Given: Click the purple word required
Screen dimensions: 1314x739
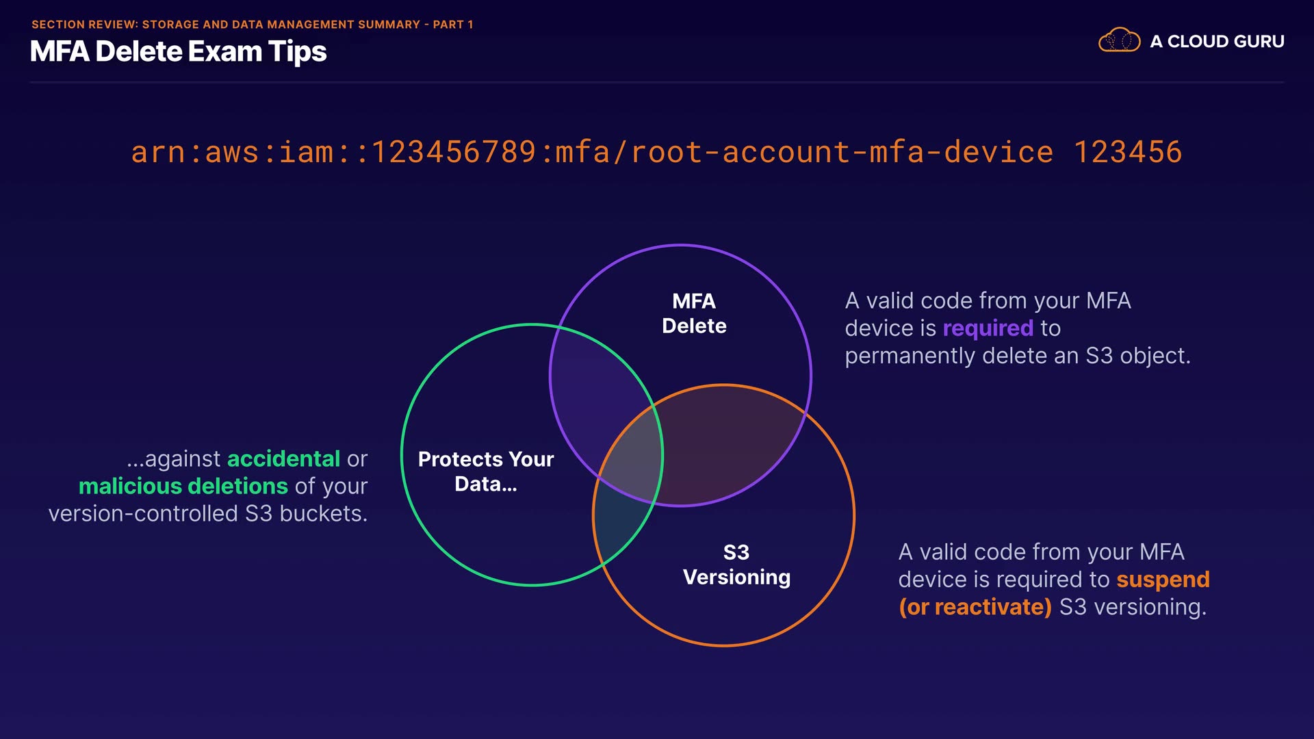Looking at the screenshot, I should click(988, 328).
